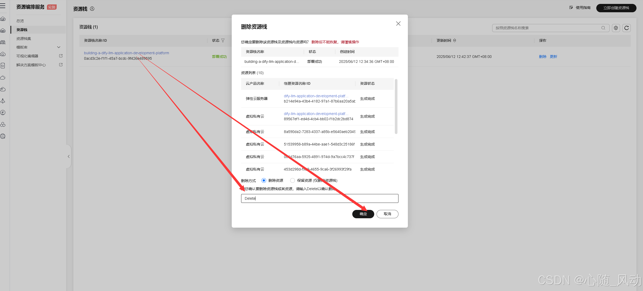
Task: Click the resource list scrollbar in dialog
Action: [396, 107]
